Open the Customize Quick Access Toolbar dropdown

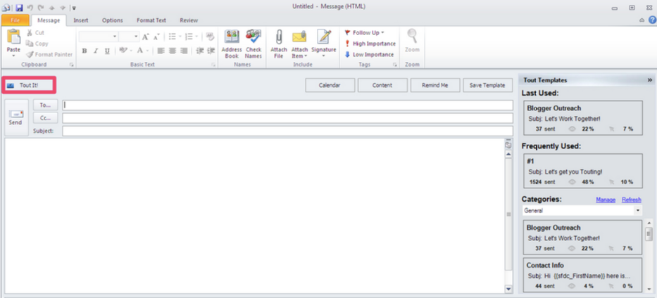pyautogui.click(x=74, y=8)
